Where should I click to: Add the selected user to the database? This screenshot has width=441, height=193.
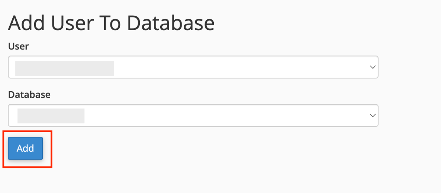(25, 148)
